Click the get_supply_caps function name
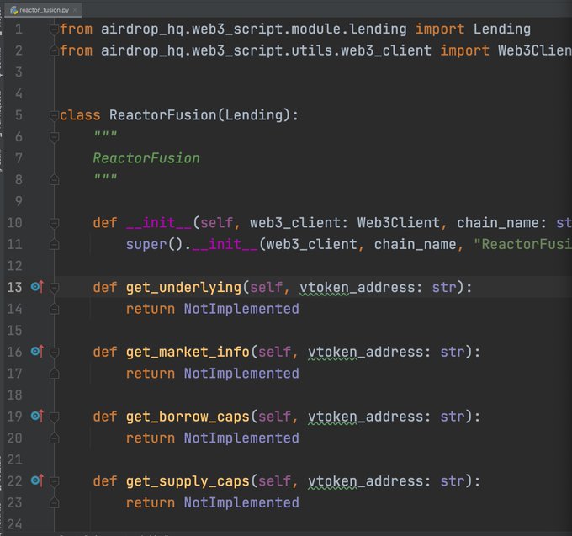The height and width of the screenshot is (536, 572). tap(188, 481)
